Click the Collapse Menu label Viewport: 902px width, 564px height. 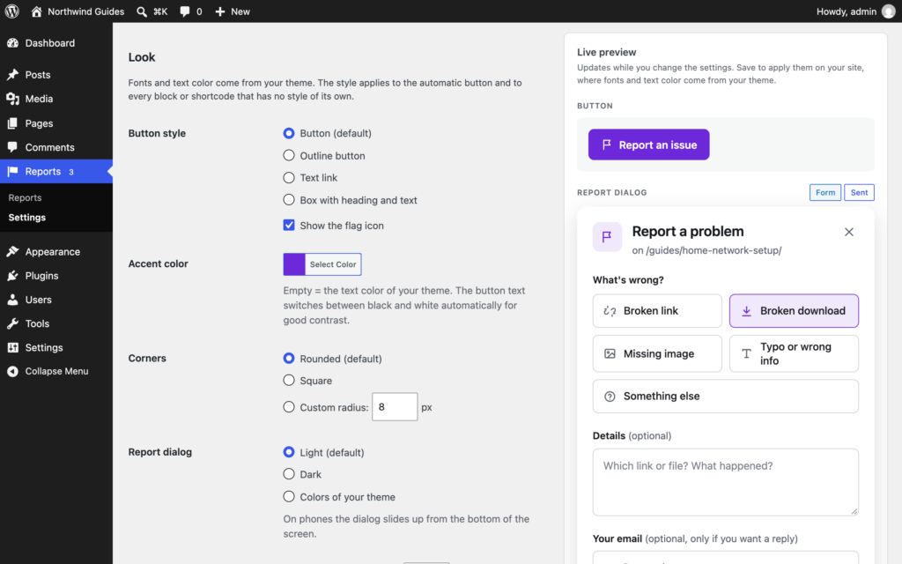pos(56,371)
